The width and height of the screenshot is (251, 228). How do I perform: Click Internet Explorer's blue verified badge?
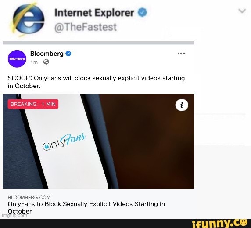point(142,12)
